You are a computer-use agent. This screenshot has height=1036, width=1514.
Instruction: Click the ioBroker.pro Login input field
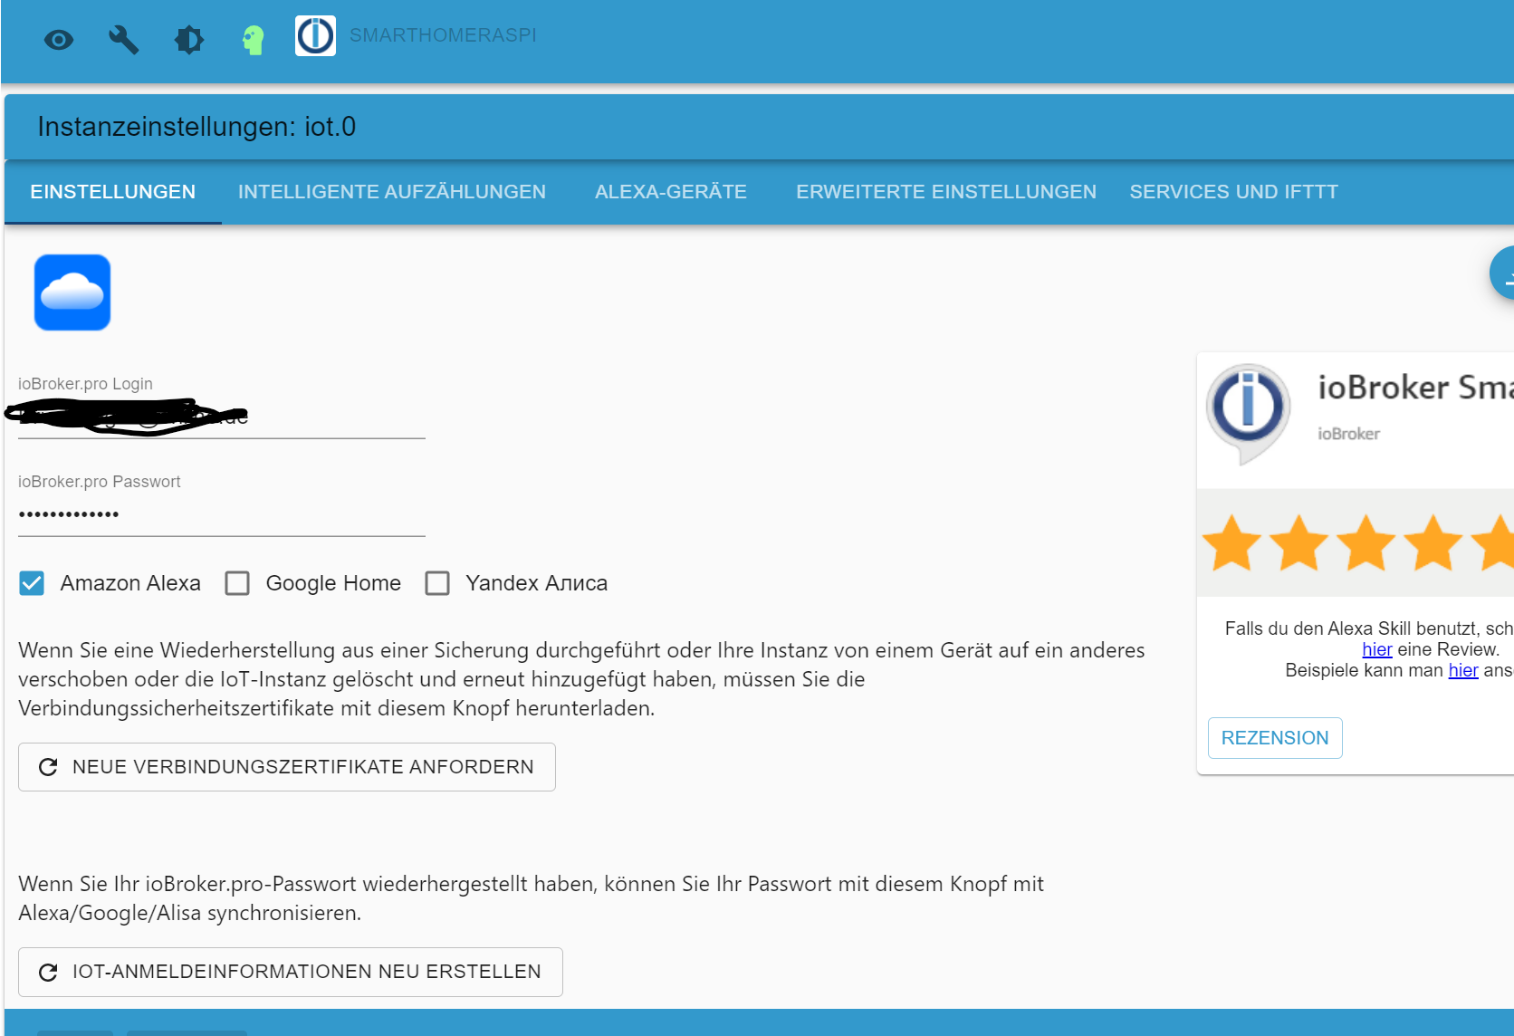click(x=222, y=417)
